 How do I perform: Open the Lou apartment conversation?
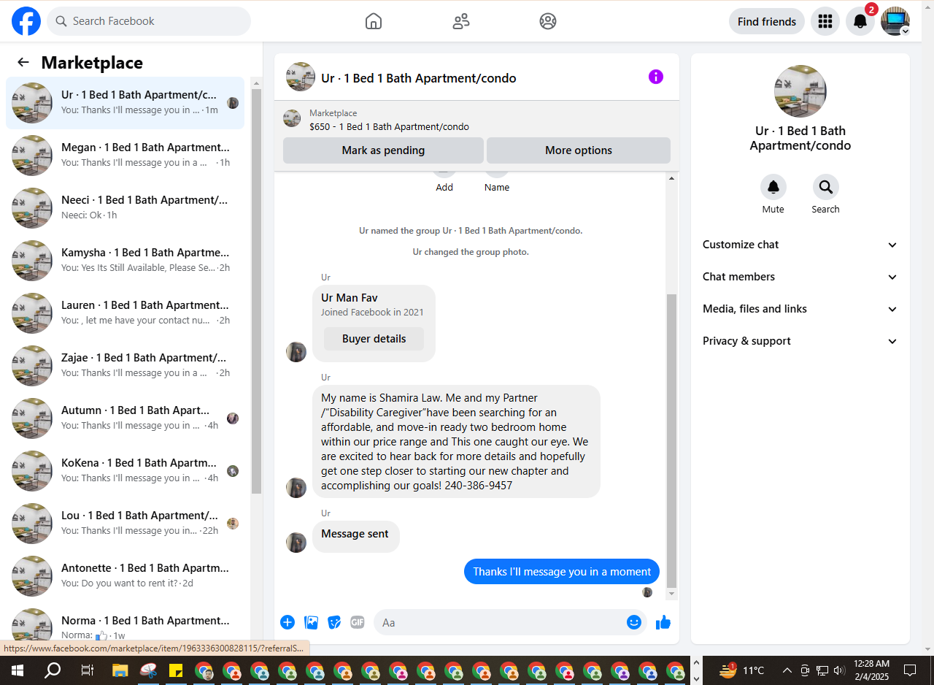click(125, 523)
